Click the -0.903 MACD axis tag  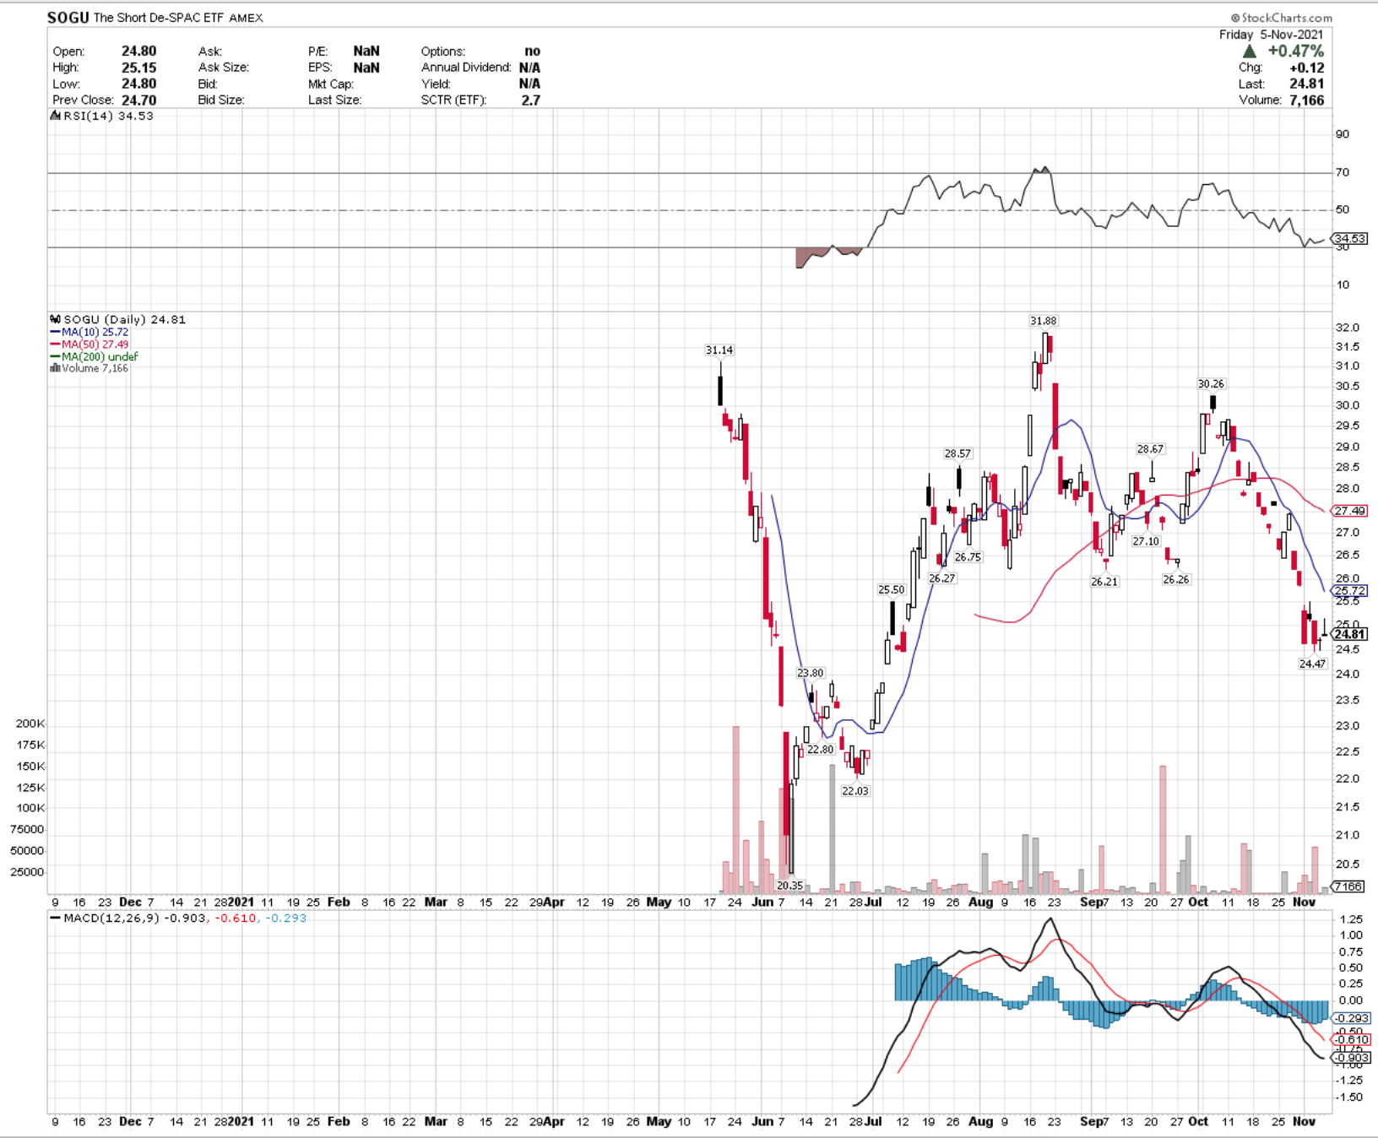pos(1352,1058)
